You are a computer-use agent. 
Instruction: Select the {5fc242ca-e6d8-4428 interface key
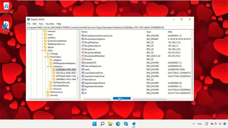[66, 73]
